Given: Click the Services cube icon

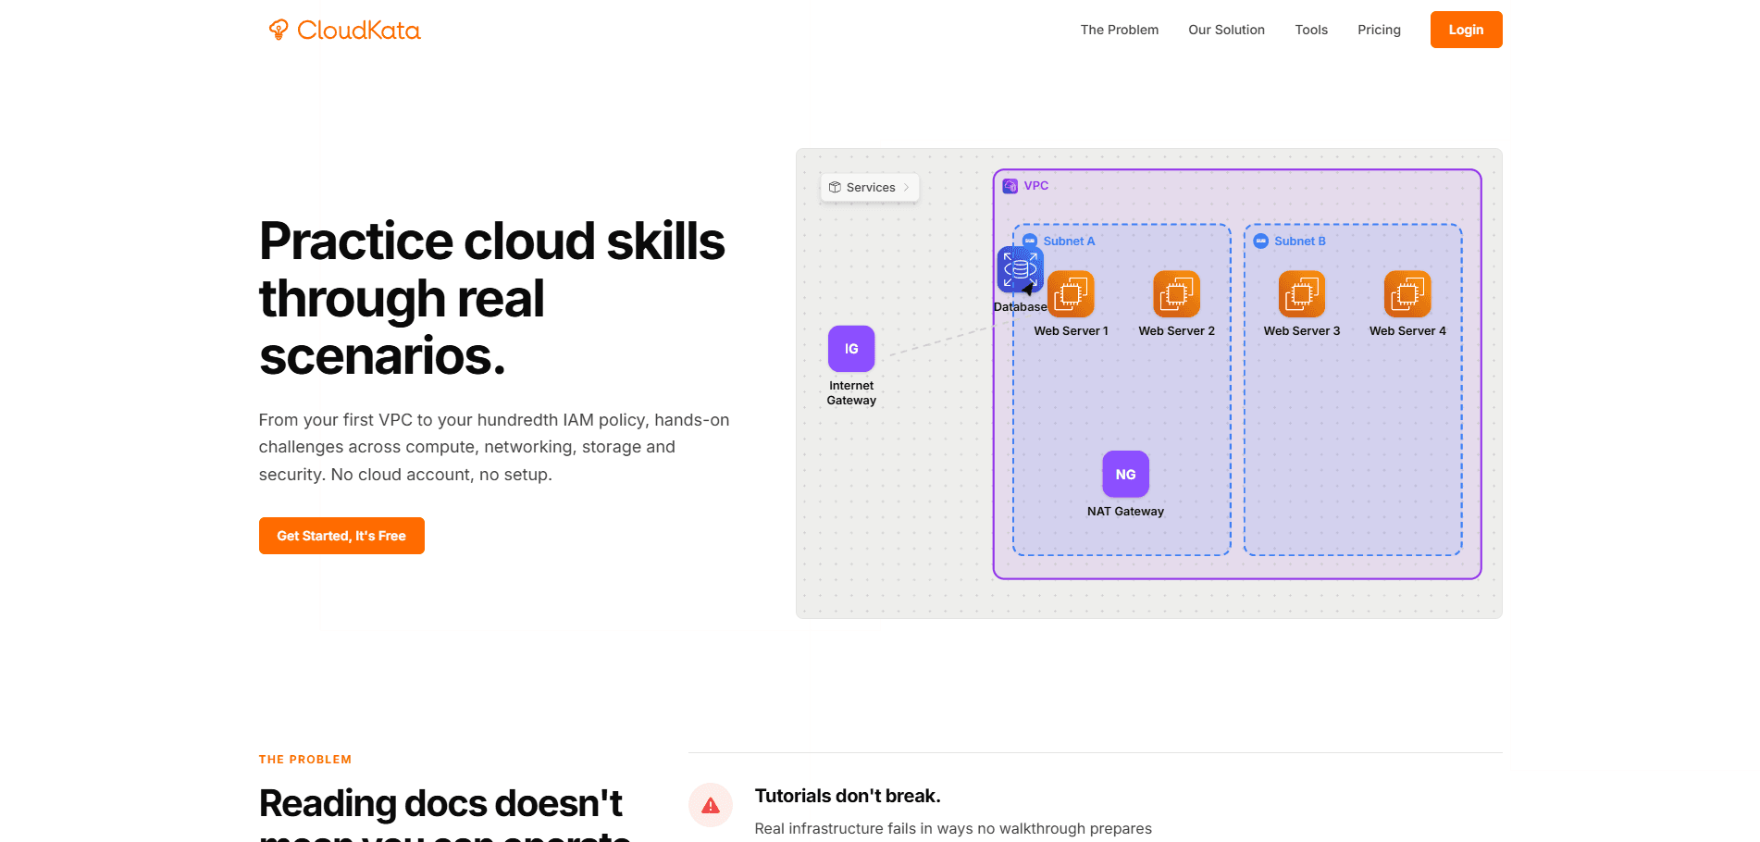Looking at the screenshot, I should point(835,187).
